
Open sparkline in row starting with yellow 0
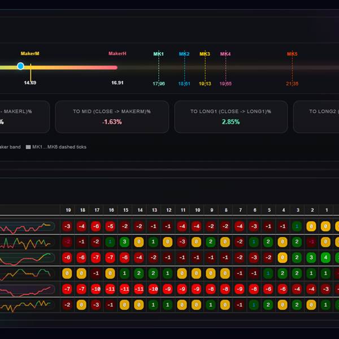click(28, 273)
